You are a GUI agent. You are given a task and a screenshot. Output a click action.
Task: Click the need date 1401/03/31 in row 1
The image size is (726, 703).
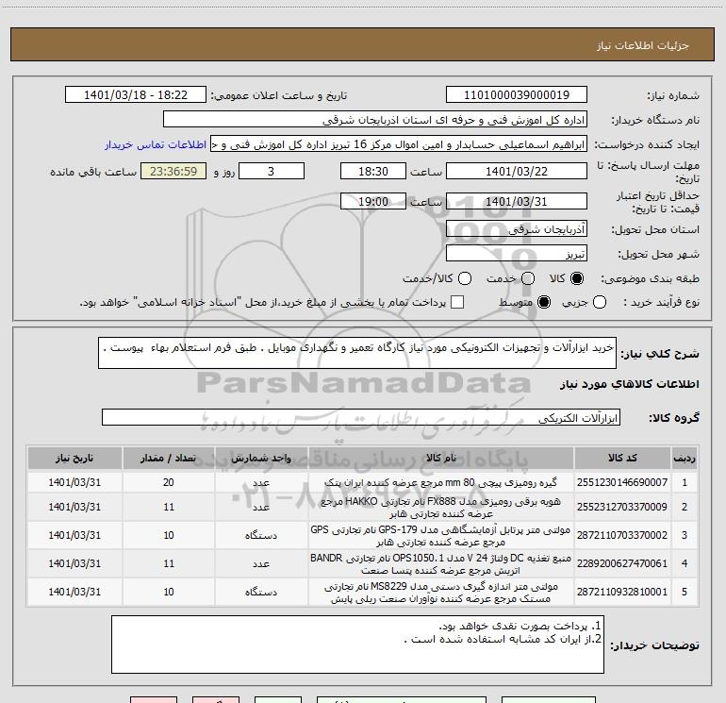click(74, 482)
